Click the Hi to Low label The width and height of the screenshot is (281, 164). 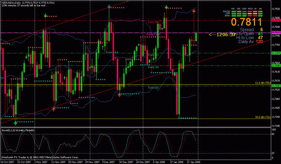coord(245,38)
